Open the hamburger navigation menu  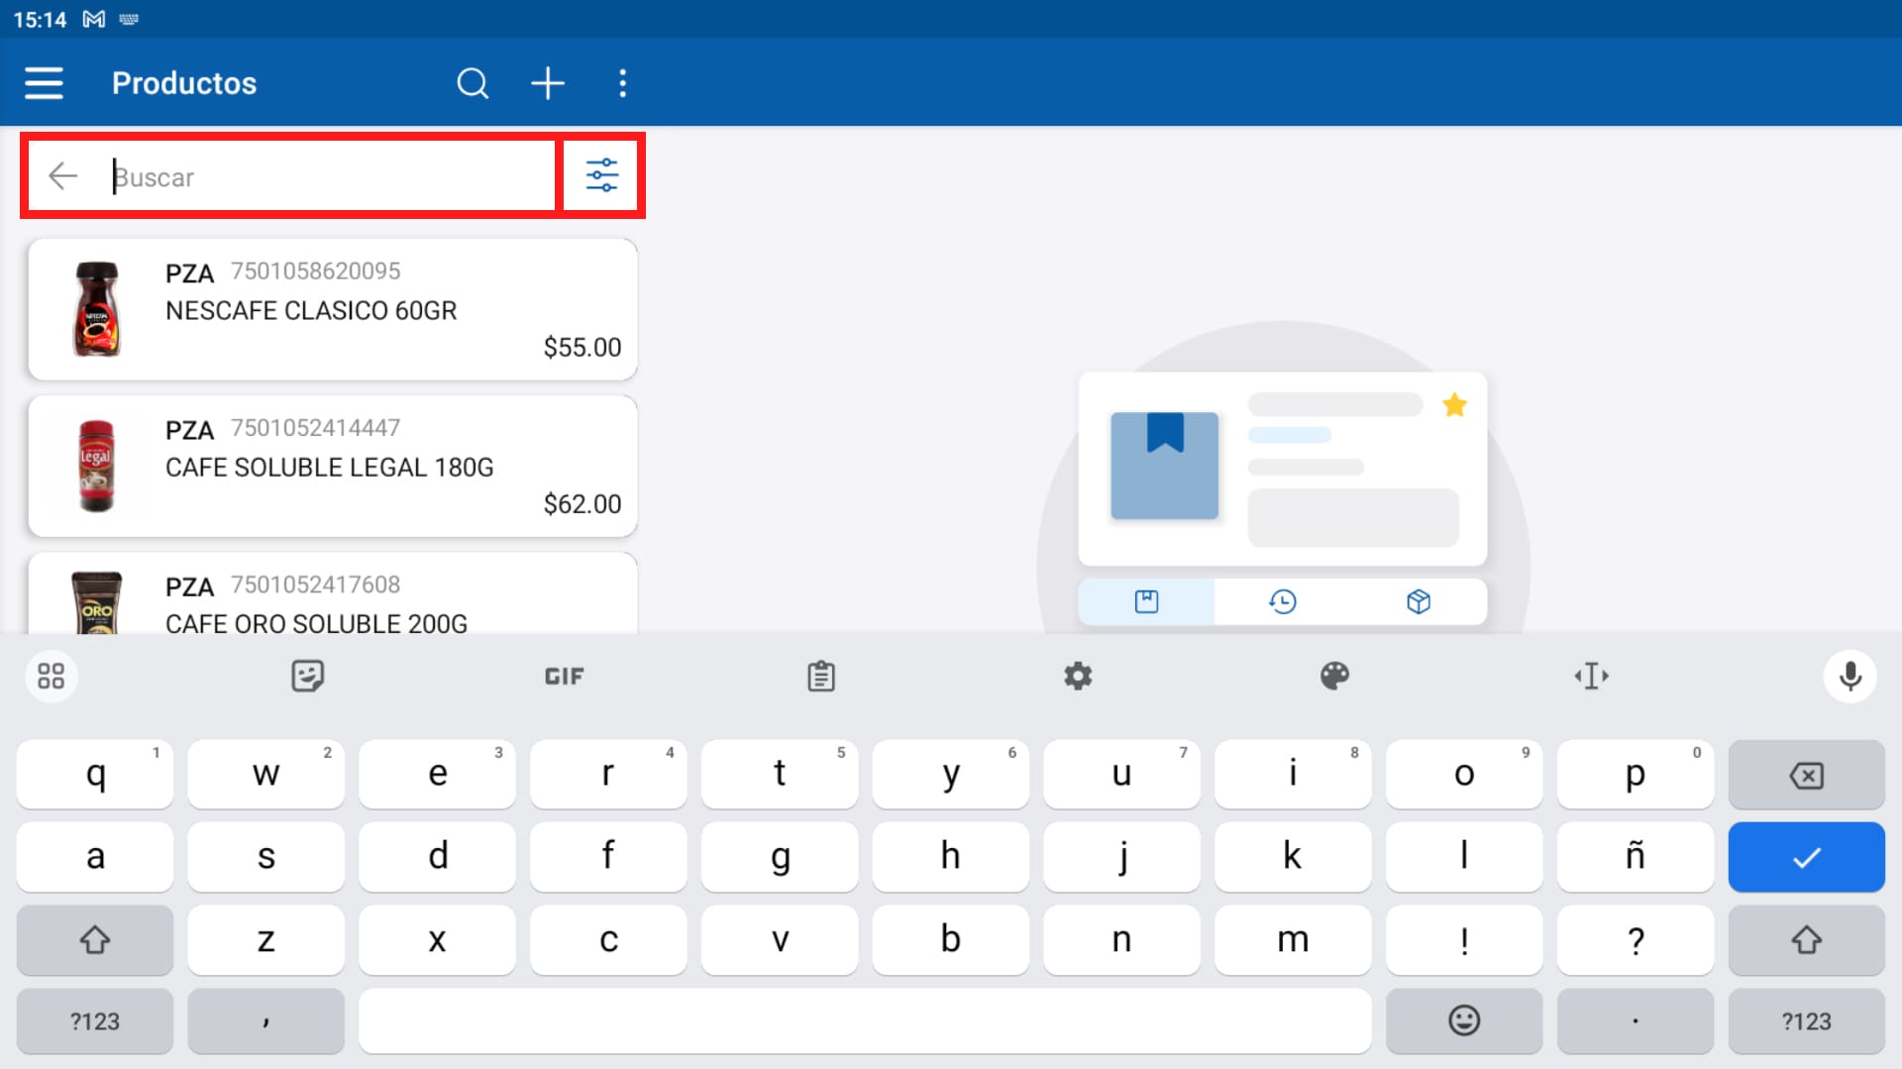[x=44, y=83]
